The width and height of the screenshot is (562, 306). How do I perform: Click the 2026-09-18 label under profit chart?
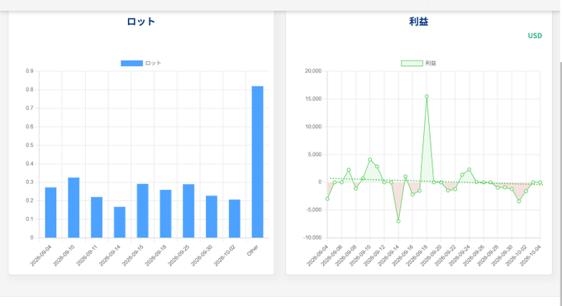[x=417, y=256]
